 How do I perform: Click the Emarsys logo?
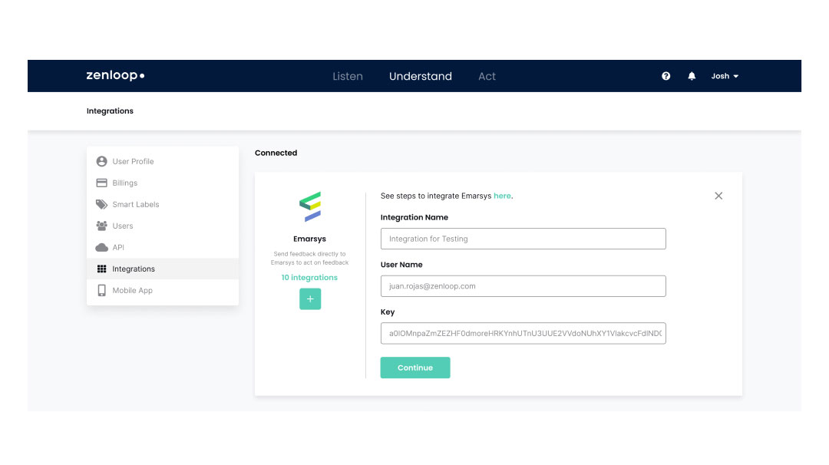(310, 207)
